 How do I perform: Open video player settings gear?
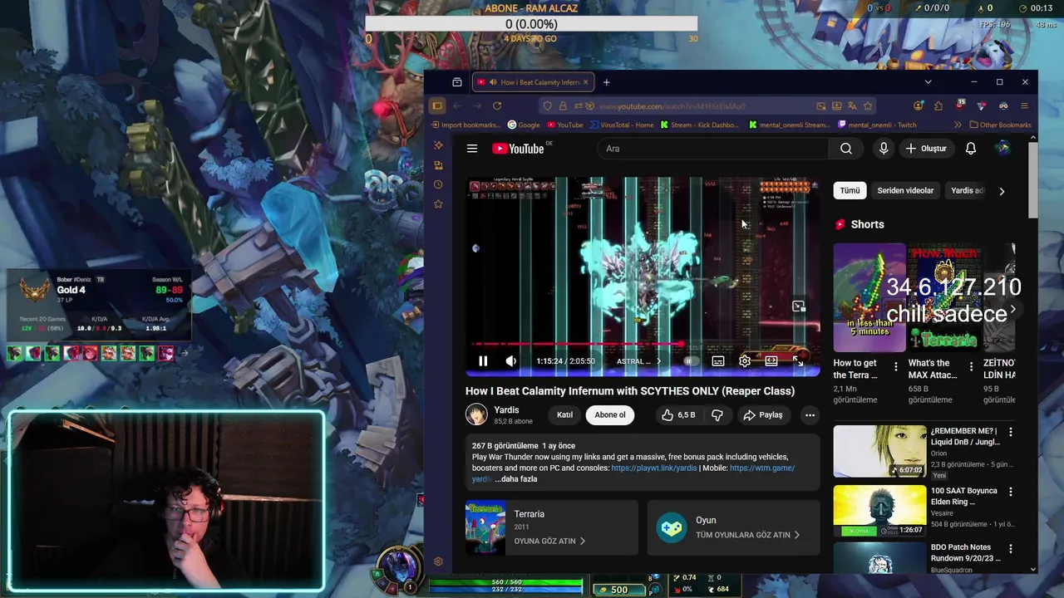pyautogui.click(x=745, y=361)
